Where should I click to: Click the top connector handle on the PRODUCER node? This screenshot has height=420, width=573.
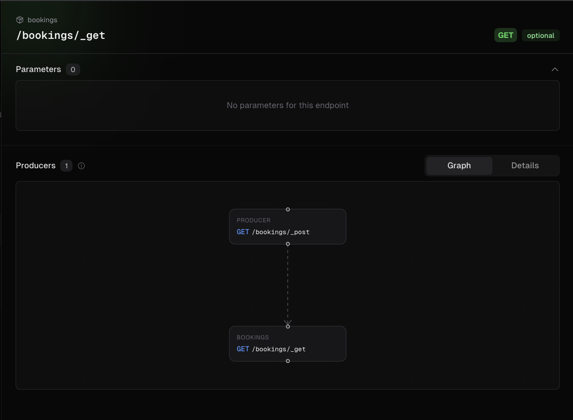point(288,209)
